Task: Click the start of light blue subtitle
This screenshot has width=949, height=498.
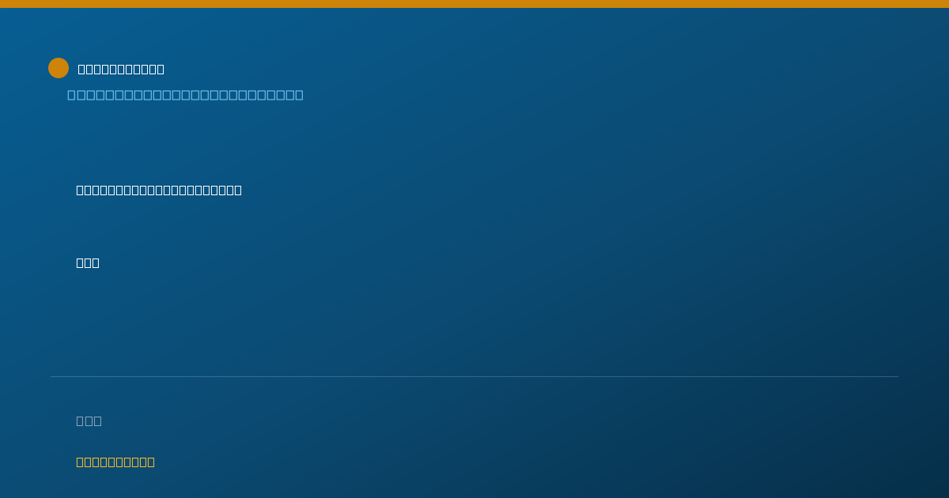Action: pyautogui.click(x=71, y=95)
